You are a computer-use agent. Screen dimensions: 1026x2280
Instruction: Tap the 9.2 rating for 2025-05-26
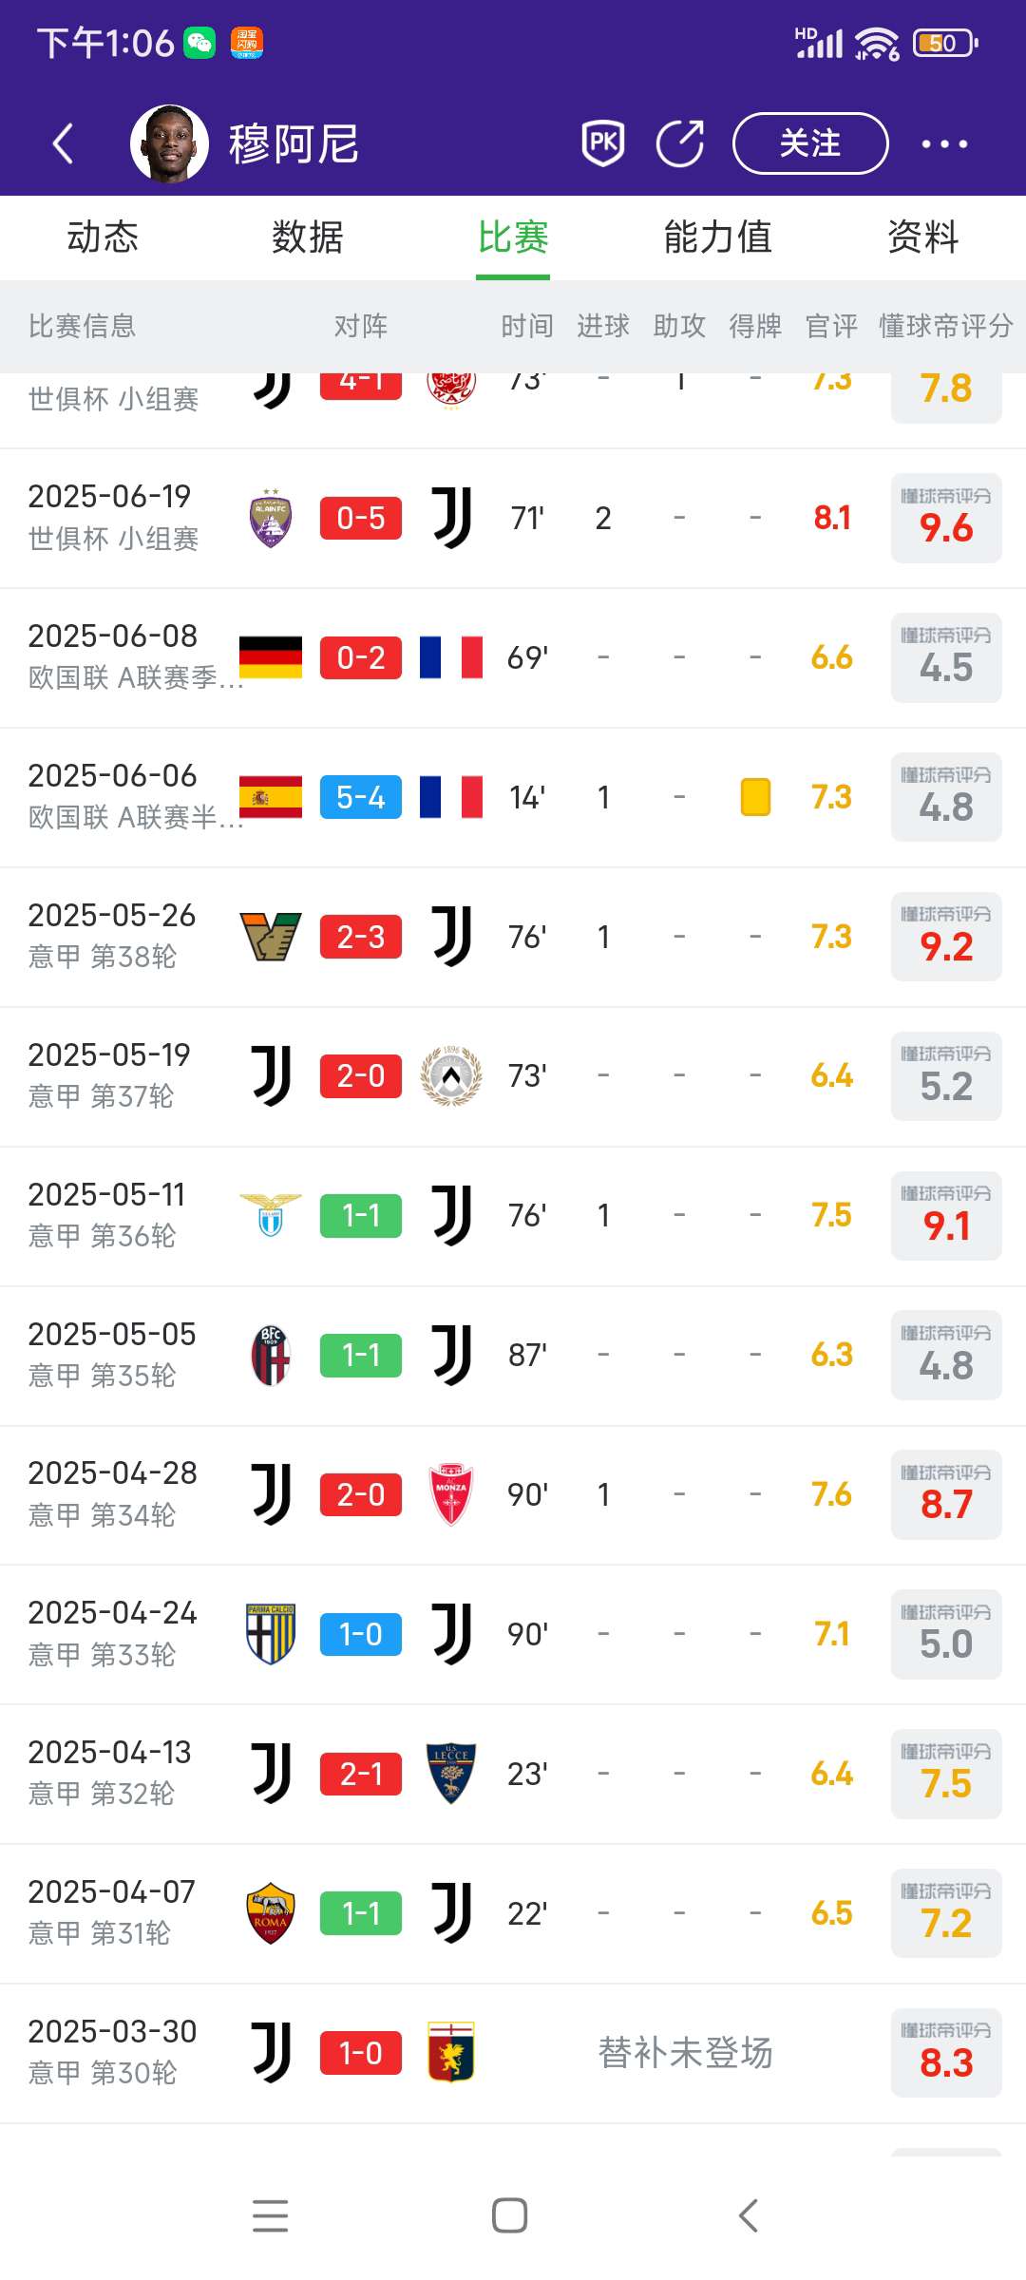[946, 937]
